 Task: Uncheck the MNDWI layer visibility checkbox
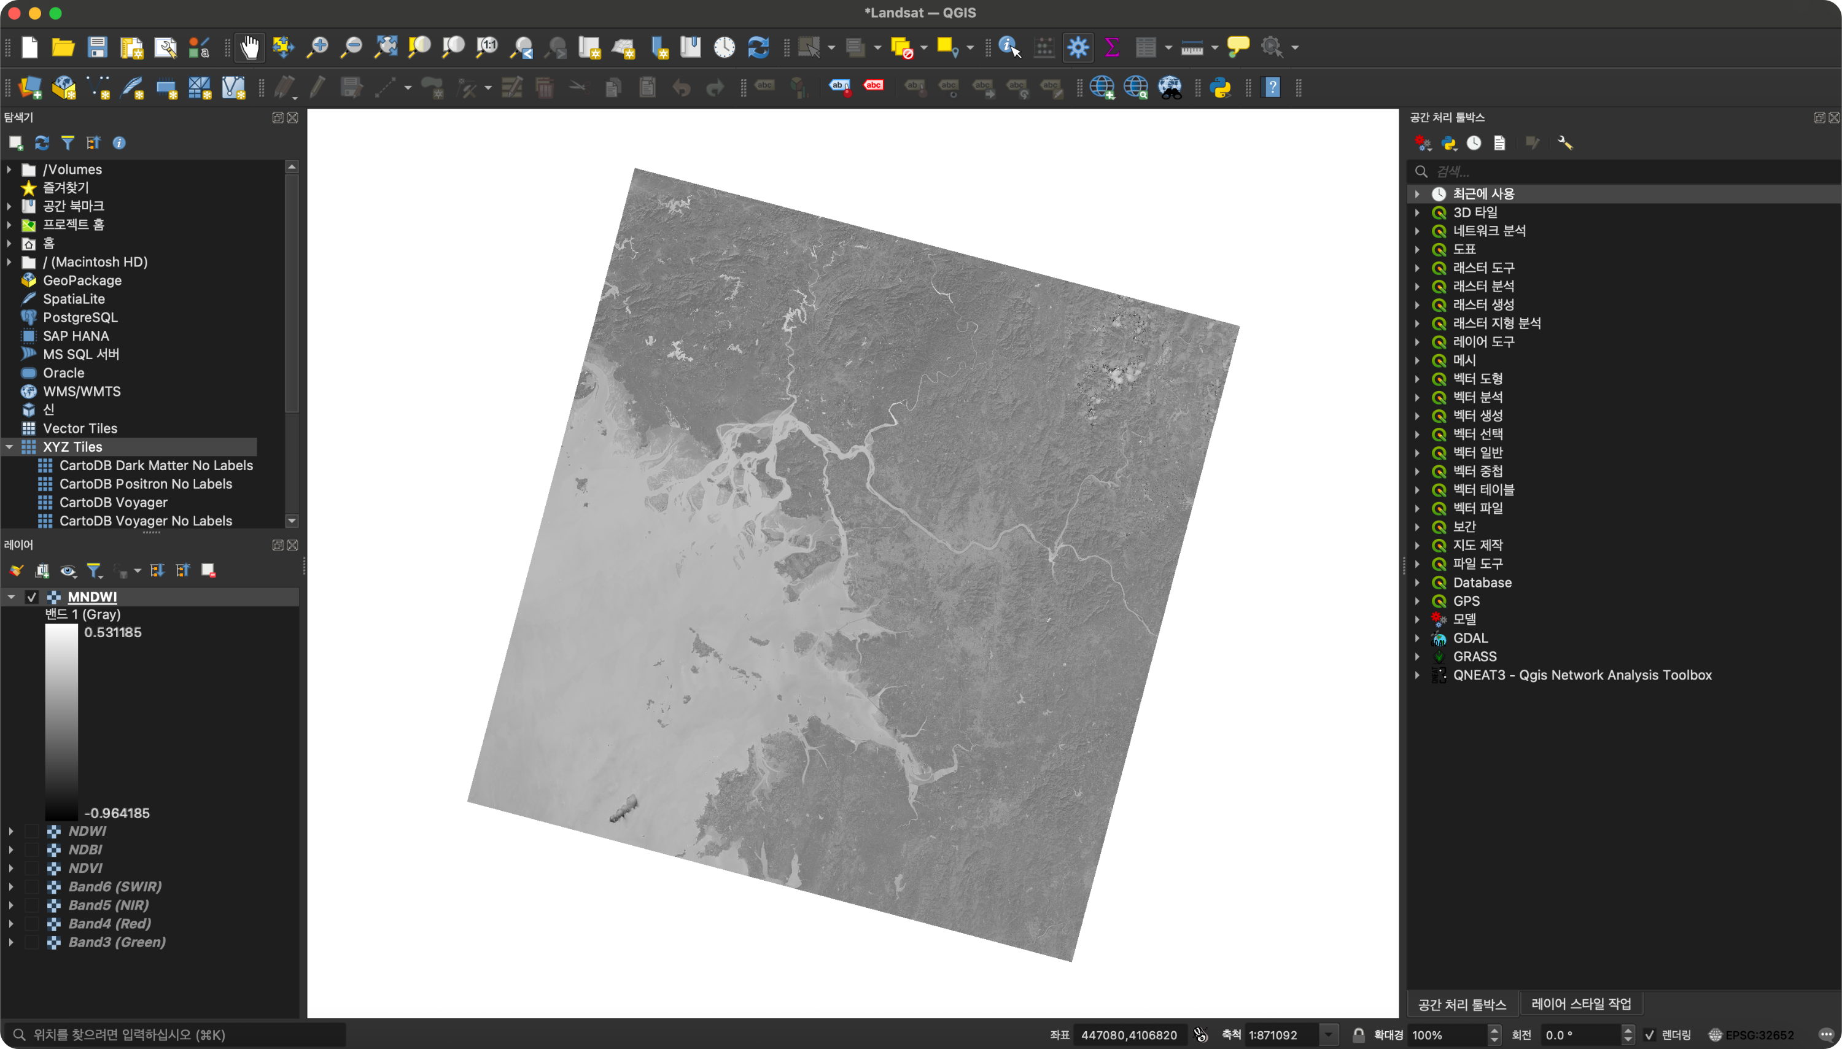(32, 597)
